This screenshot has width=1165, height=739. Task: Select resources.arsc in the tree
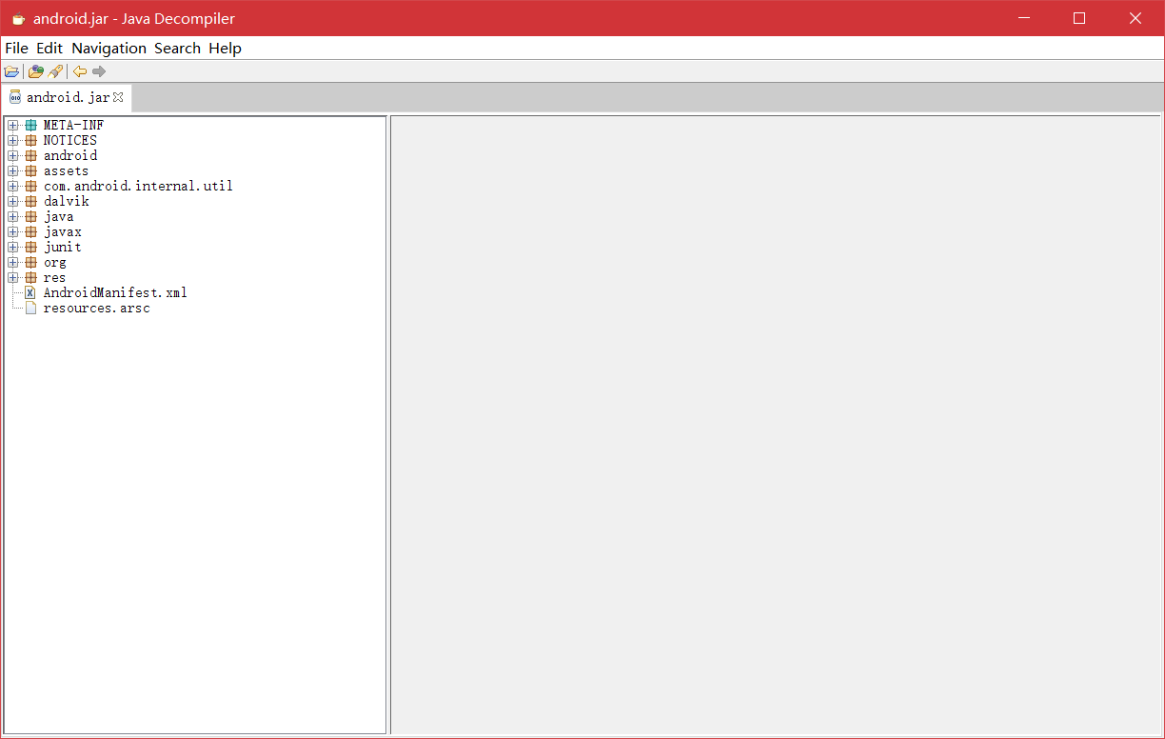pyautogui.click(x=96, y=308)
